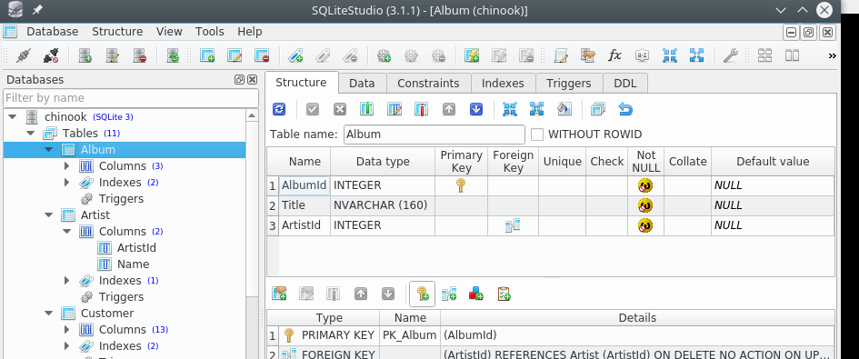Viewport: 859px width, 359px height.
Task: Refresh the Album table structure
Action: (x=279, y=110)
